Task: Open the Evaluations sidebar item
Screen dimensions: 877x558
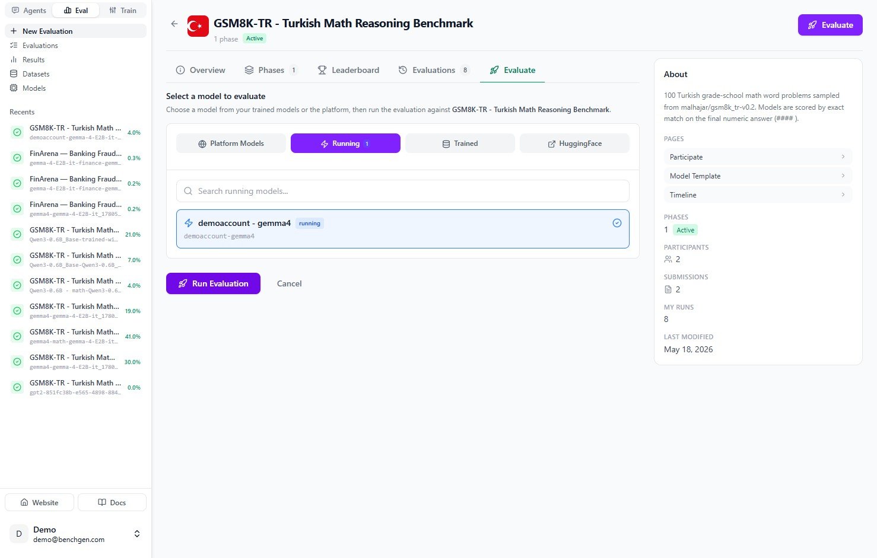Action: point(75,45)
